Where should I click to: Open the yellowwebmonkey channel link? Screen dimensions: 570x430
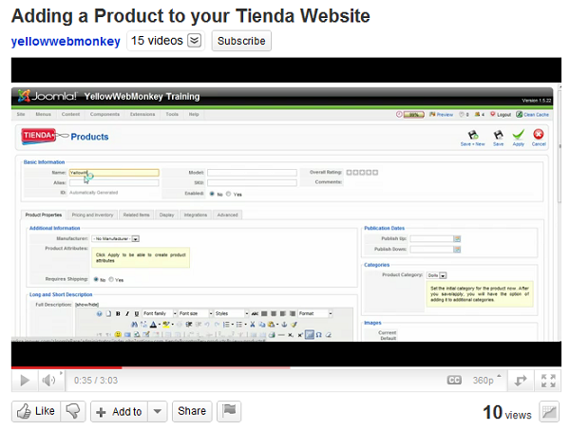66,41
